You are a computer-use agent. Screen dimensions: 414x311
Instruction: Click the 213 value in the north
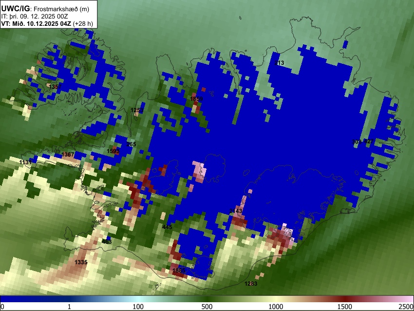pos(280,63)
